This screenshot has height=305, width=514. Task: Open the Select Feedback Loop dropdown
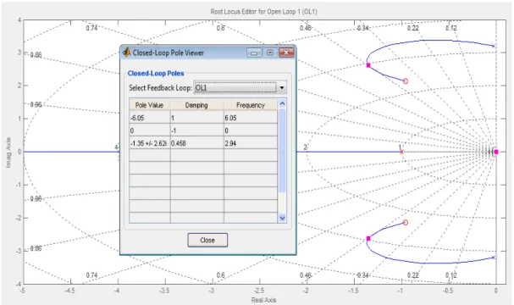(282, 87)
